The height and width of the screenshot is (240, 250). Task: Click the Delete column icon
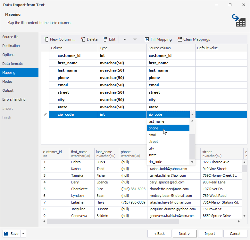83,39
